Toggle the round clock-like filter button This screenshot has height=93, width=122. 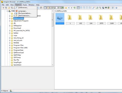click(51, 8)
